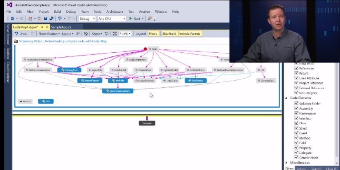The height and width of the screenshot is (170, 340).
Task: Select the InvokeRecommendations method node
Action: click(38, 60)
